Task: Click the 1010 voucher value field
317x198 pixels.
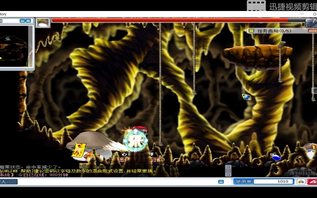Action: click(274, 182)
